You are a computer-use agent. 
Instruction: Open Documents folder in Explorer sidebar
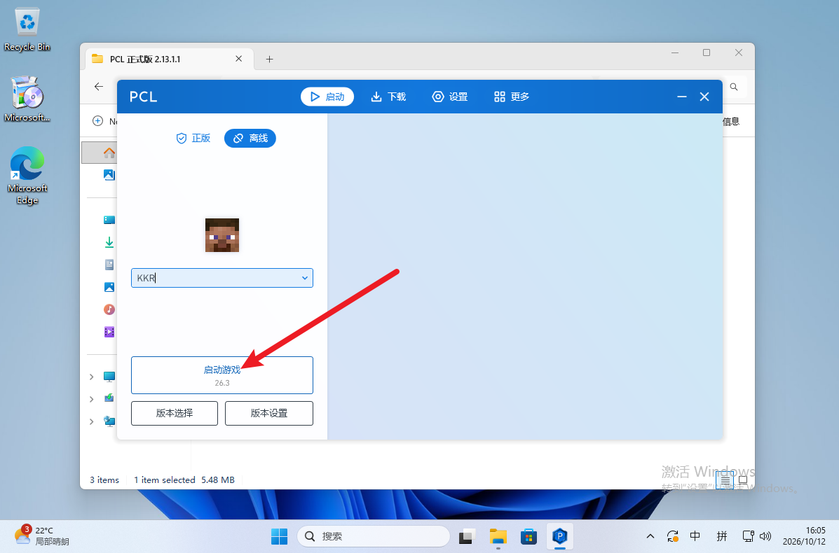click(x=109, y=265)
